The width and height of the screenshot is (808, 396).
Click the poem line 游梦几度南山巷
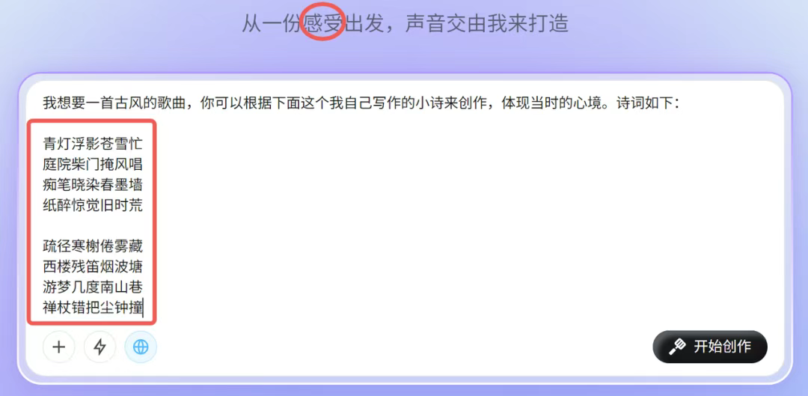pyautogui.click(x=93, y=287)
